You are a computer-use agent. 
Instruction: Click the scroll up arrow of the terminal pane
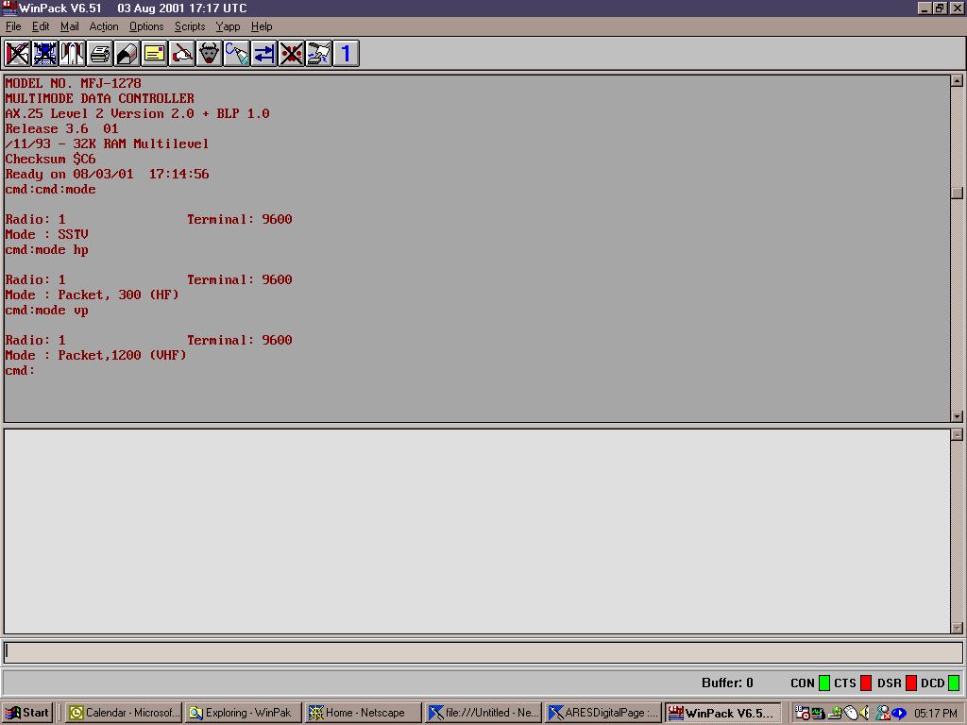tap(957, 81)
